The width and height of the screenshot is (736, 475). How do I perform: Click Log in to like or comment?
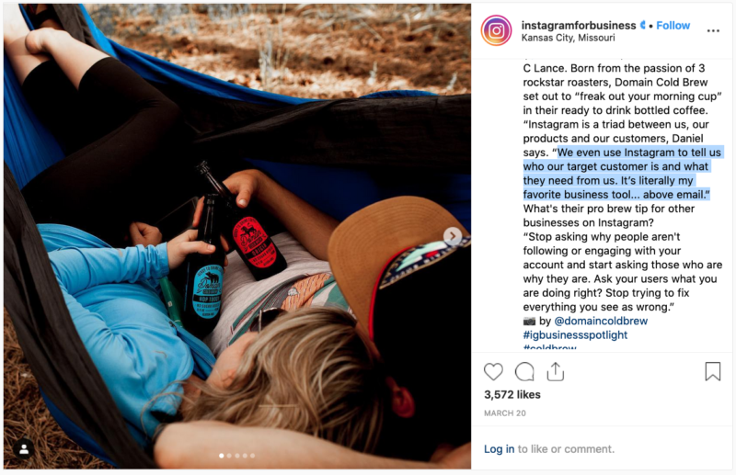coord(499,449)
